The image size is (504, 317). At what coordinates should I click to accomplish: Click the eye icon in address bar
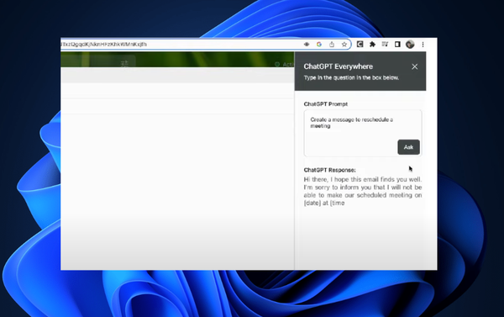(307, 45)
